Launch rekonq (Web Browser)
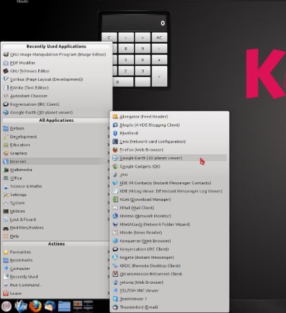This screenshot has width=286, height=313. 169,282
